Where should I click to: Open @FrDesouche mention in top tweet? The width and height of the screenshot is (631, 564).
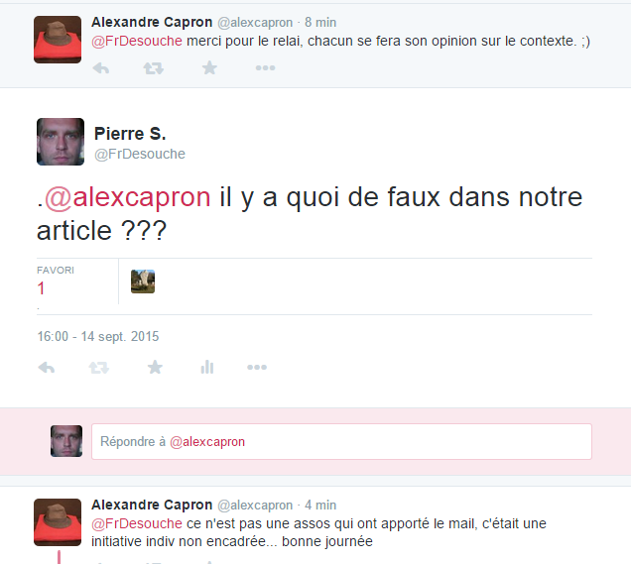137,41
